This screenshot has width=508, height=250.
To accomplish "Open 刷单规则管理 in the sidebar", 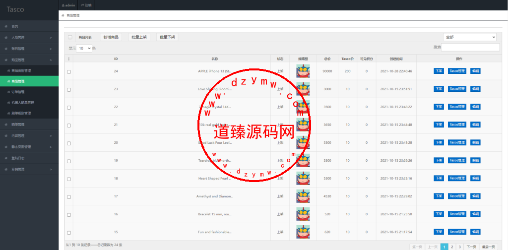I will (29, 113).
